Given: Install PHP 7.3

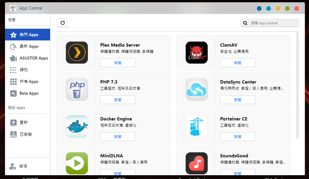Looking at the screenshot, I should tap(118, 100).
